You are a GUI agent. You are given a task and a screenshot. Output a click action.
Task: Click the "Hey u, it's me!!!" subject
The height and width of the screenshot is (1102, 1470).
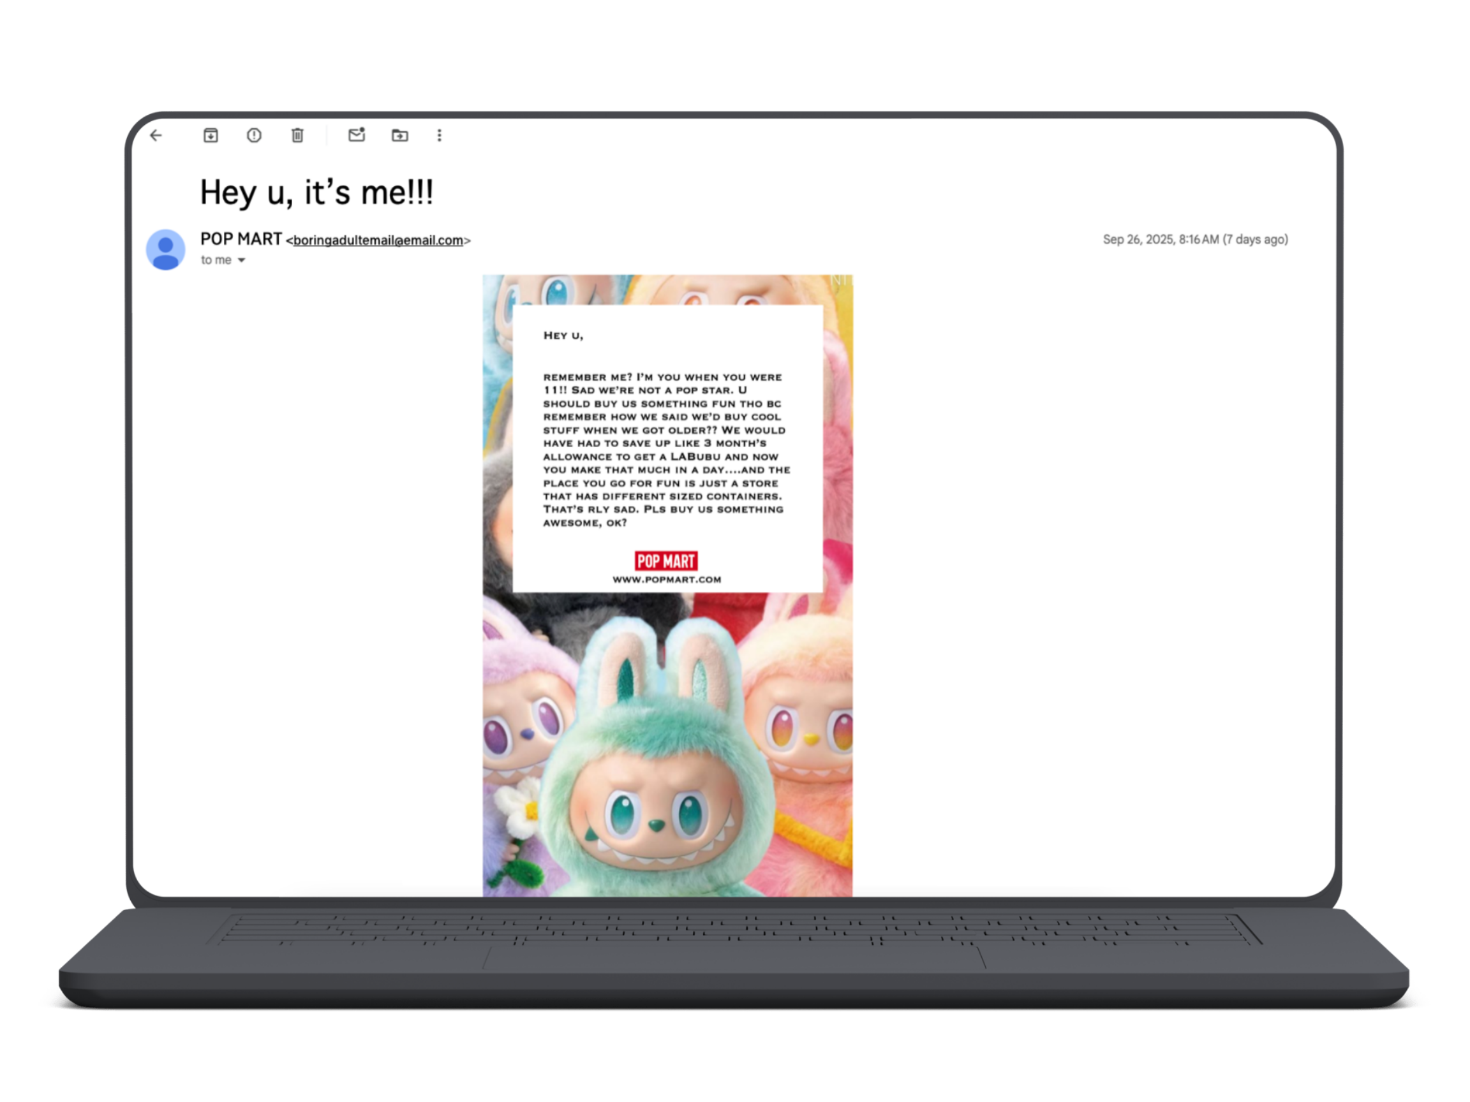[x=316, y=193]
